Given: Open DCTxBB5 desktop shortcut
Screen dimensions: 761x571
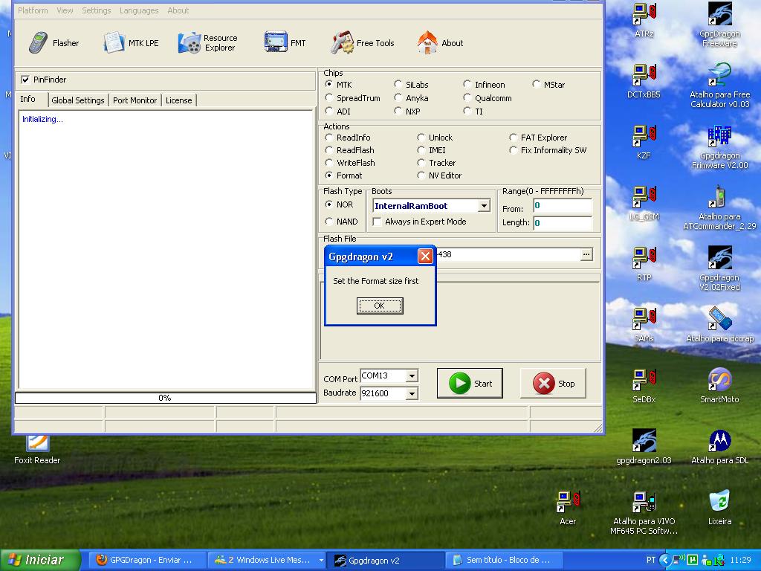Looking at the screenshot, I should click(644, 81).
